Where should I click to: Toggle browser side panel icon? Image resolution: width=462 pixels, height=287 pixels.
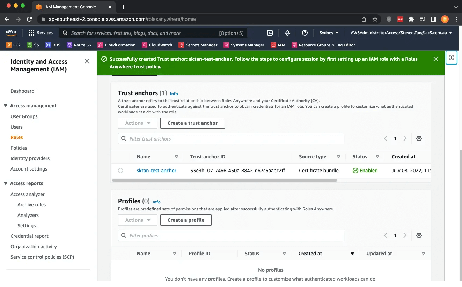[x=434, y=19]
